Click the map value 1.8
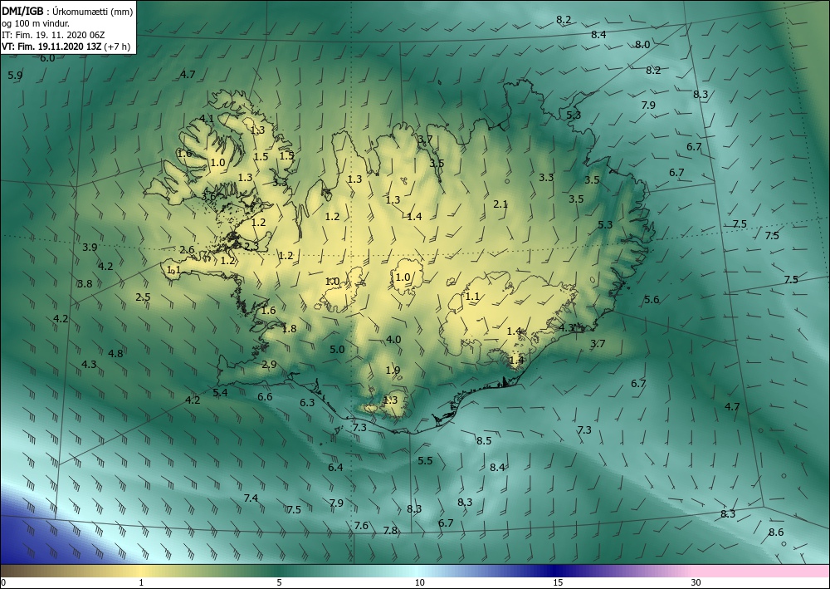 (289, 329)
